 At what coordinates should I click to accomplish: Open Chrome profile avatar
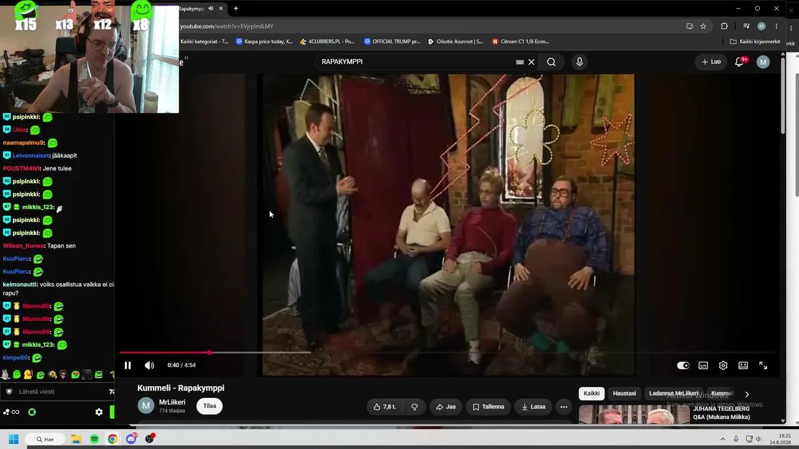762,26
